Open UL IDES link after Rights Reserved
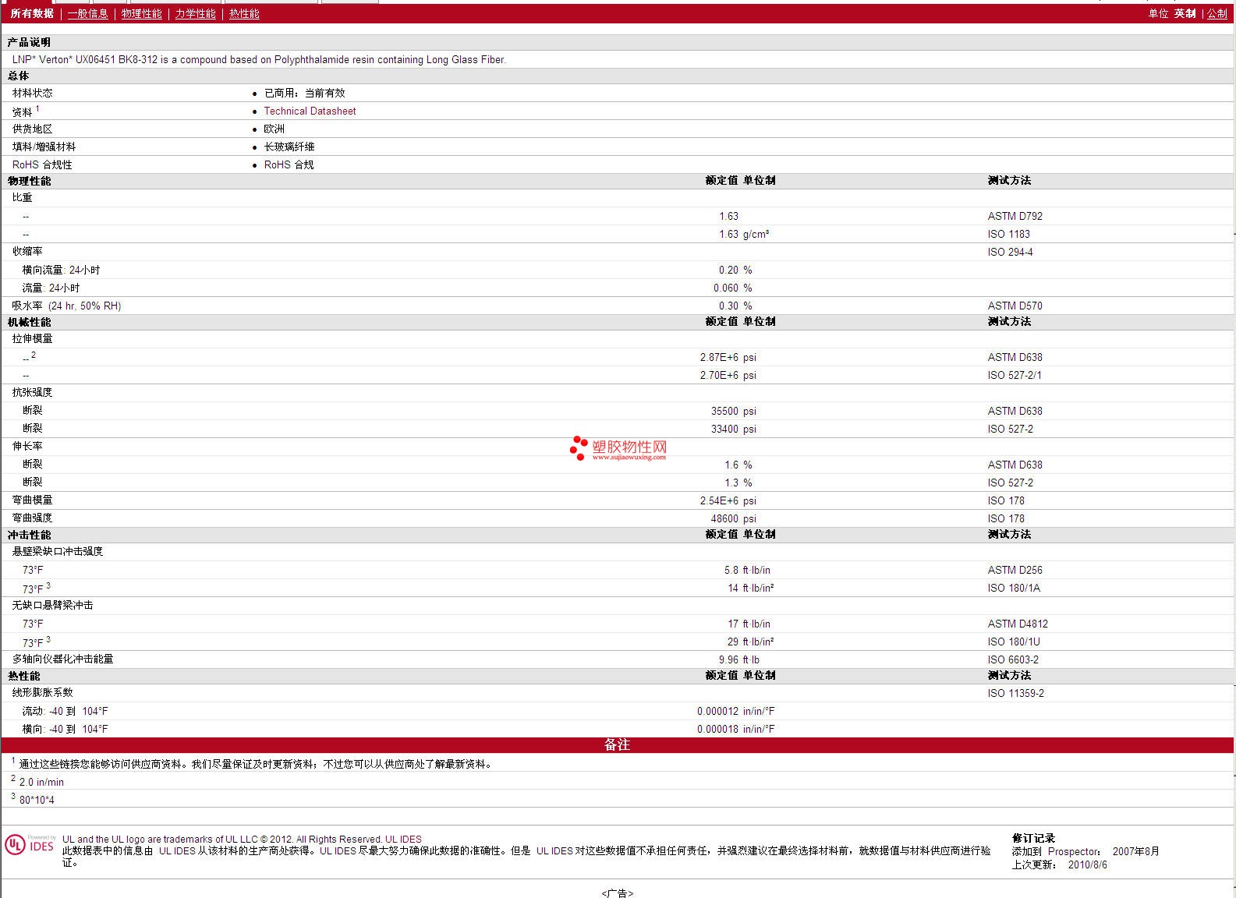The height and width of the screenshot is (898, 1236). click(403, 840)
